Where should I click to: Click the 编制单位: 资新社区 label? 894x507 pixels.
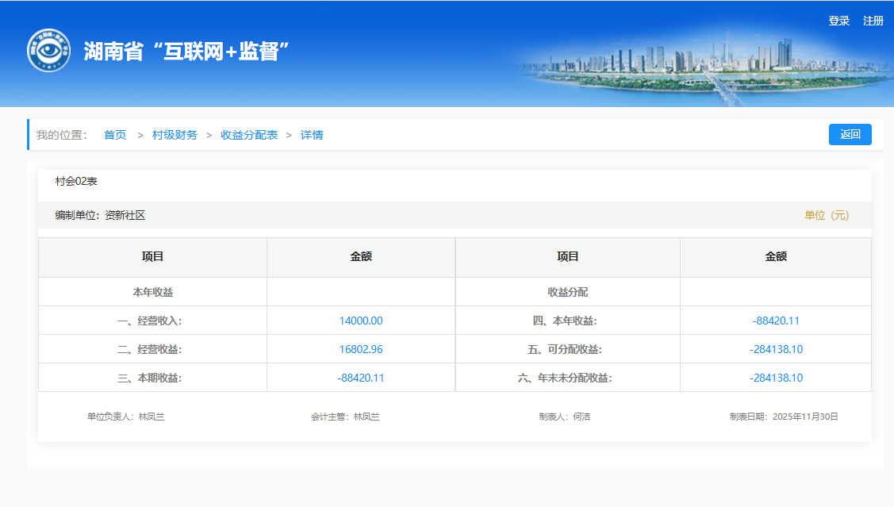(x=100, y=215)
